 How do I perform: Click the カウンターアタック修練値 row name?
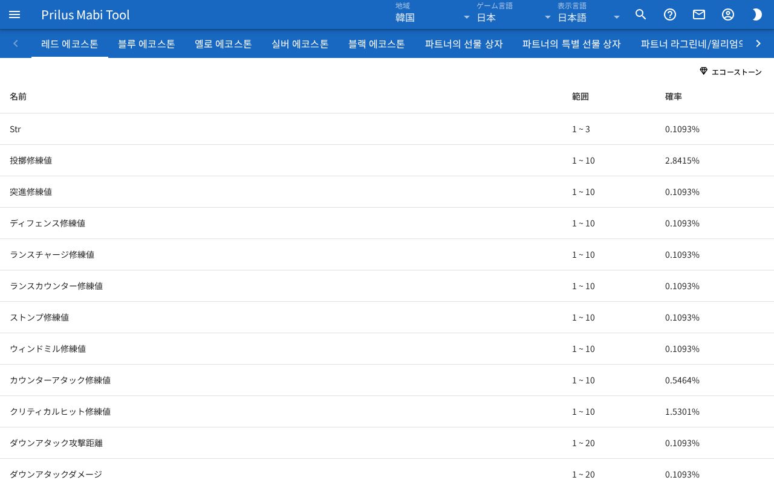click(60, 380)
